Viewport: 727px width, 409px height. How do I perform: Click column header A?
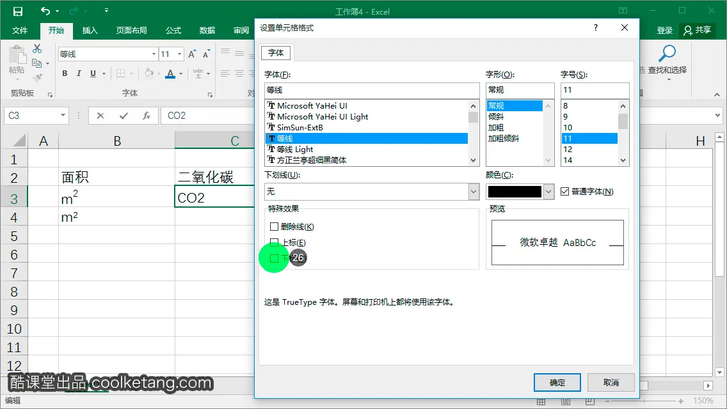(x=43, y=141)
